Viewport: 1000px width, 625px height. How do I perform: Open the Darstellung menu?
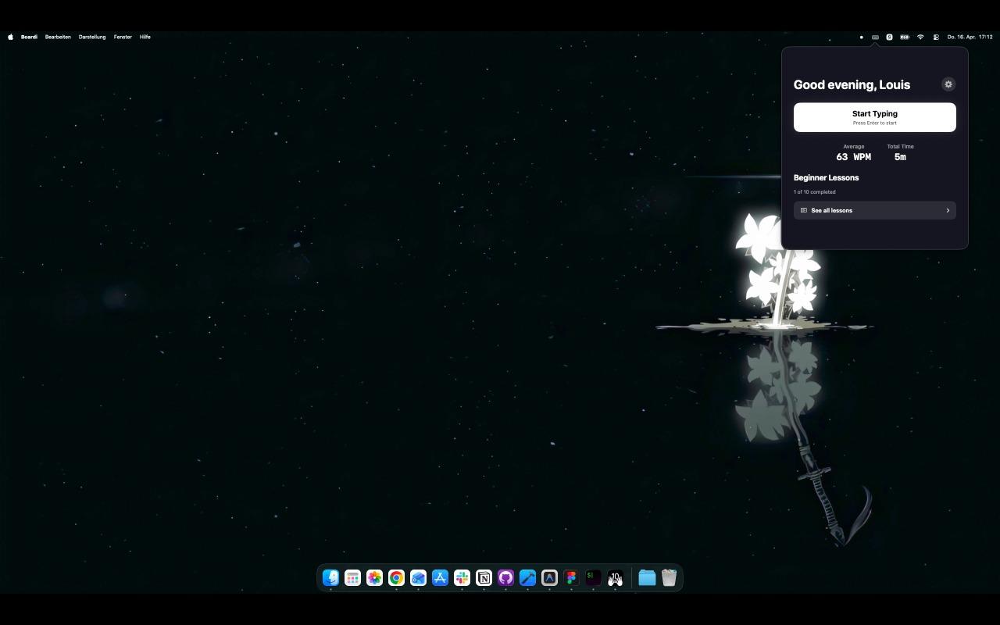click(x=92, y=37)
